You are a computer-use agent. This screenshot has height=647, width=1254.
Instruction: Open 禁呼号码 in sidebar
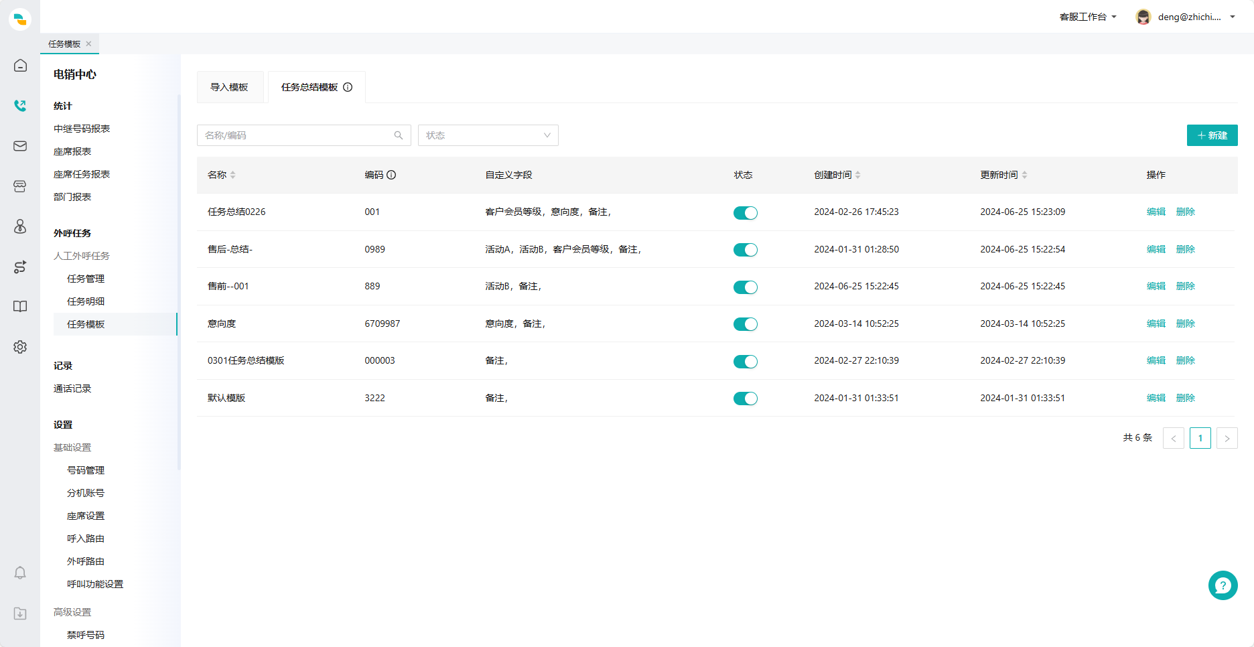[x=86, y=635]
